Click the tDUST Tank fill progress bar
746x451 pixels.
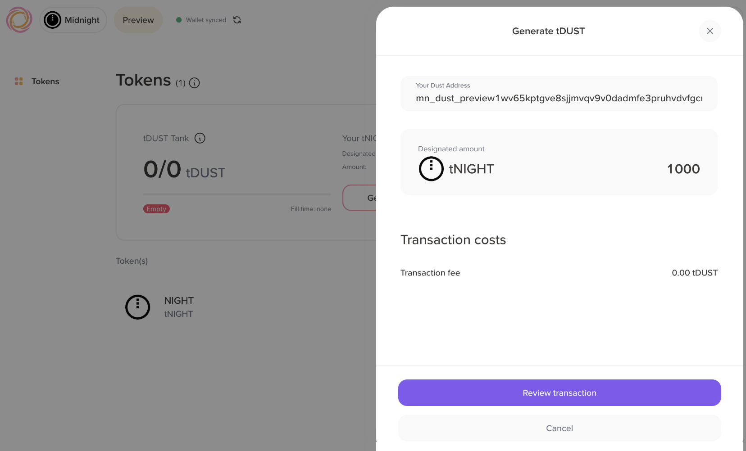coord(237,194)
